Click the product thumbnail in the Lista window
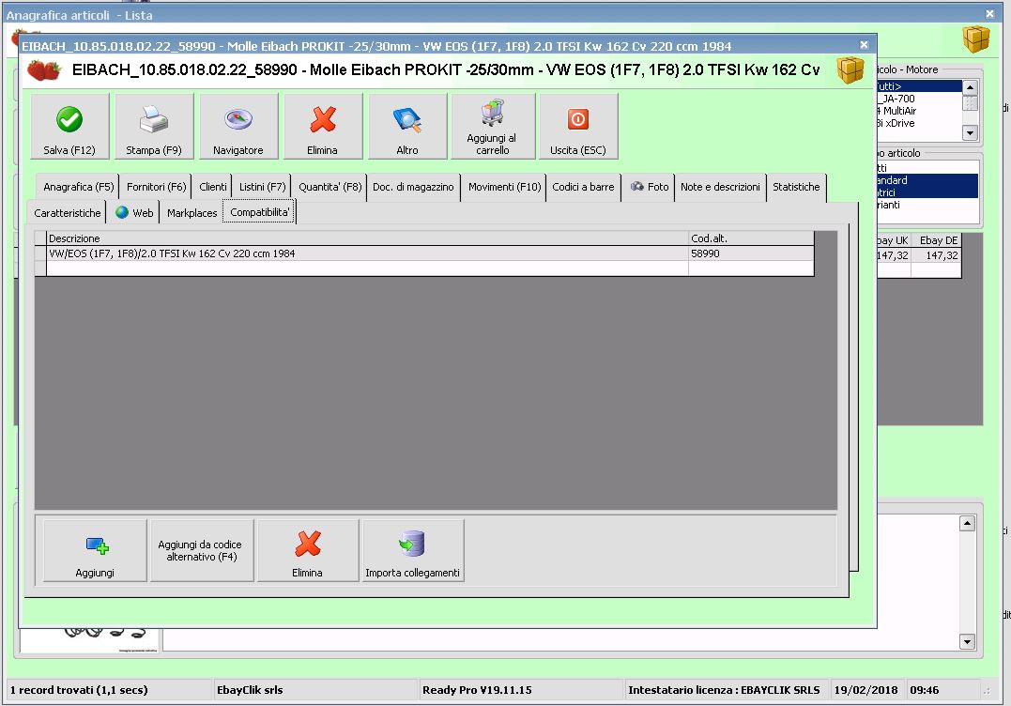Image resolution: width=1011 pixels, height=706 pixels. 90,640
